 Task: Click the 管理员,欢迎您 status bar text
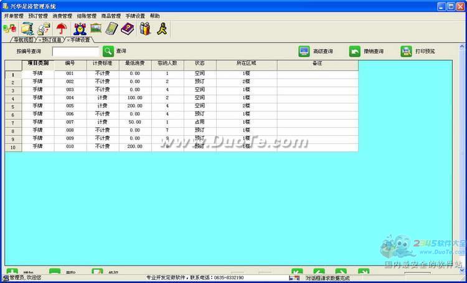[26, 278]
